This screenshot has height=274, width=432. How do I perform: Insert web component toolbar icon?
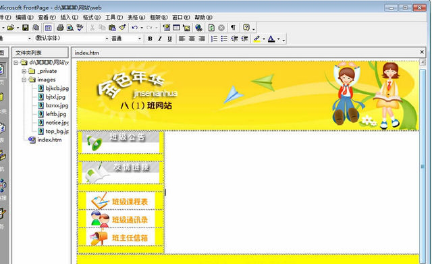(x=167, y=28)
